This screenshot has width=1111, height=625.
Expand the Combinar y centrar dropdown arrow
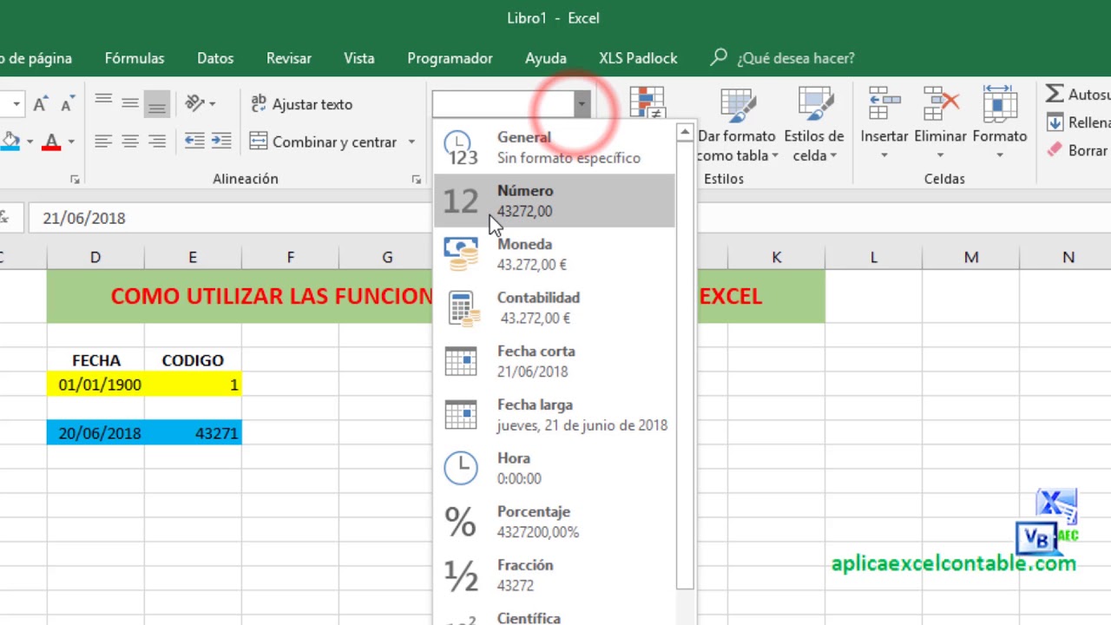411,141
